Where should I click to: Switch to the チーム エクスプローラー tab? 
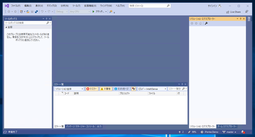pos(227,126)
